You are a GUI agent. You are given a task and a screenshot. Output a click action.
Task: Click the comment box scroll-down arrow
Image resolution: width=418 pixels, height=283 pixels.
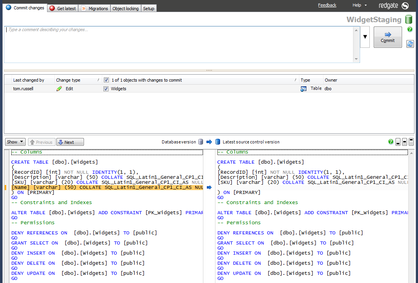coord(357,59)
